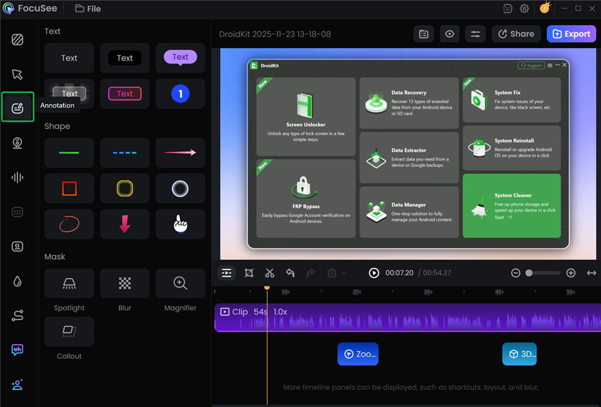Add blue numbered circle annotation
This screenshot has width=601, height=407.
180,94
